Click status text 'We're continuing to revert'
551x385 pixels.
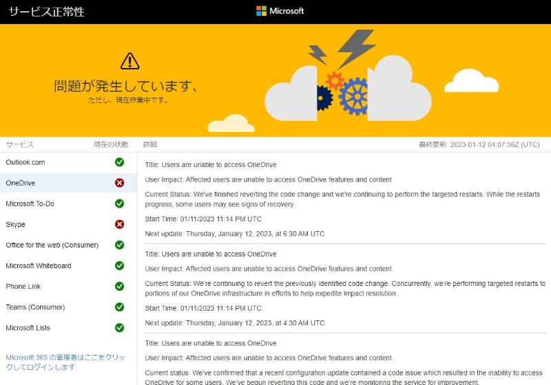point(345,288)
